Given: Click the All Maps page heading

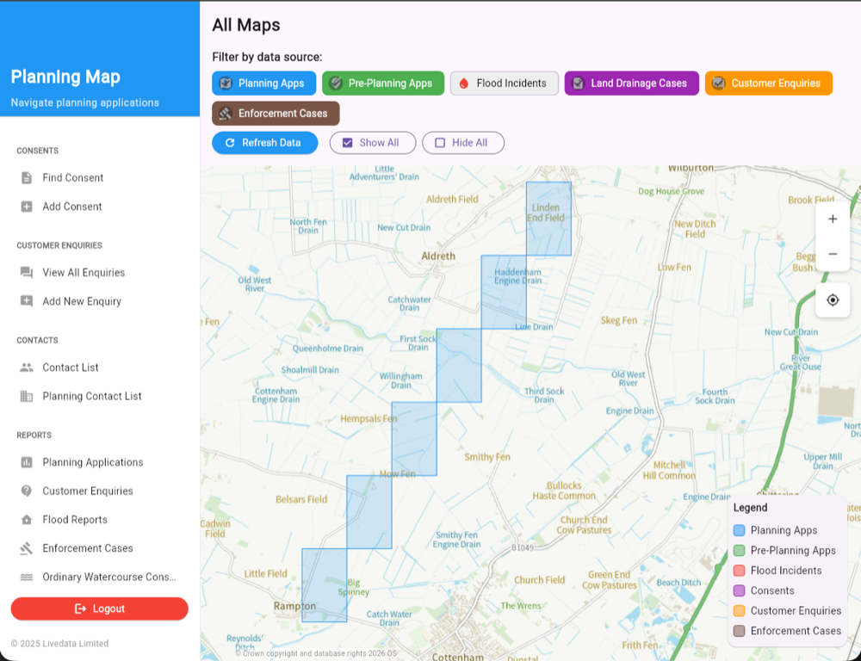Looking at the screenshot, I should (x=246, y=25).
